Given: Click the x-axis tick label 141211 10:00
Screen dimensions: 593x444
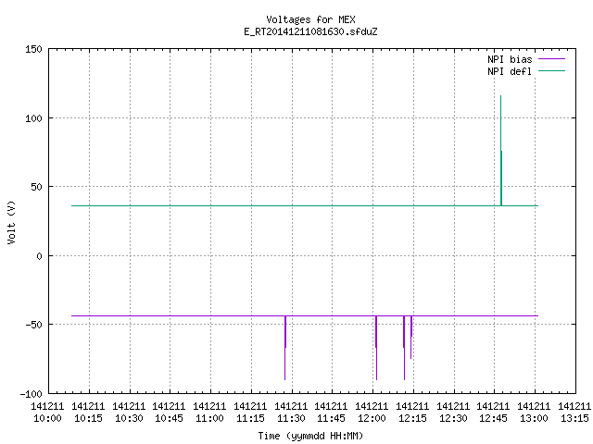Looking at the screenshot, I should tap(47, 413).
